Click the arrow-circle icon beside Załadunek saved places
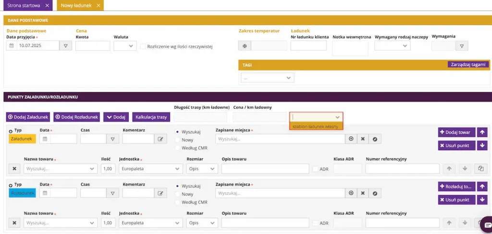 pos(351,139)
